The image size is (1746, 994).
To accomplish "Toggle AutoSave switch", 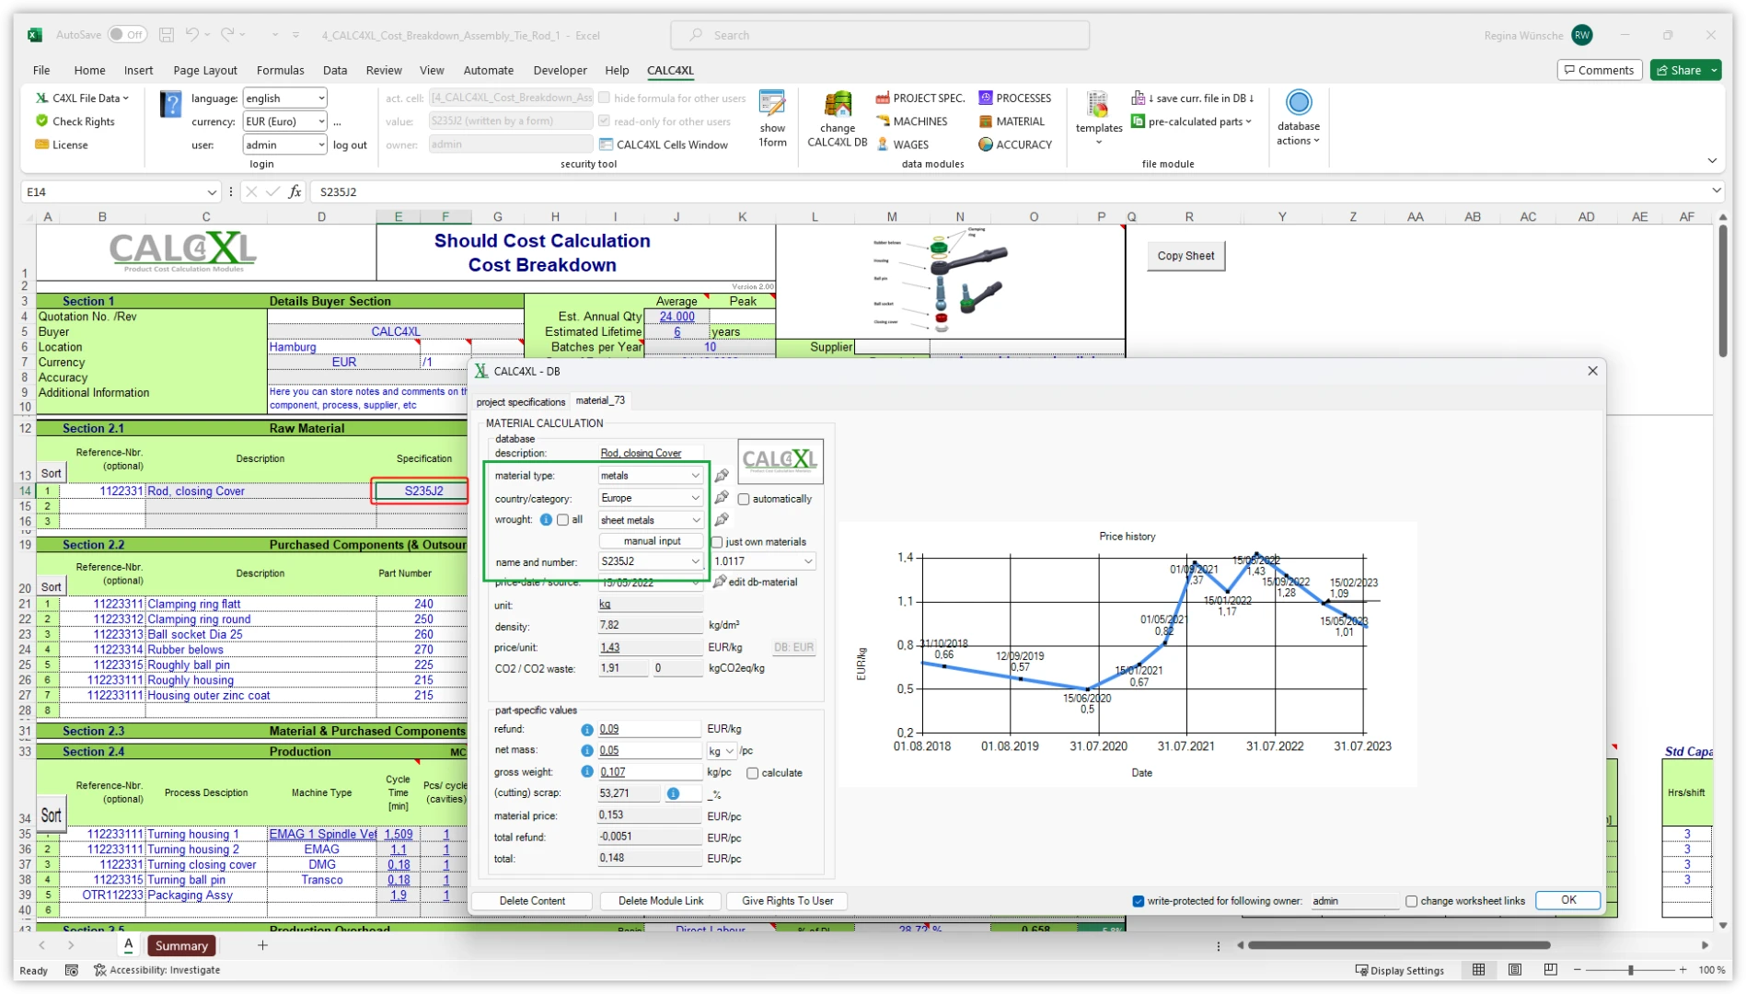I will [x=127, y=35].
